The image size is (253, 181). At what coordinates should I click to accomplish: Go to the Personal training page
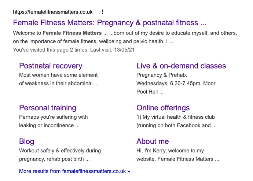[x=48, y=108]
